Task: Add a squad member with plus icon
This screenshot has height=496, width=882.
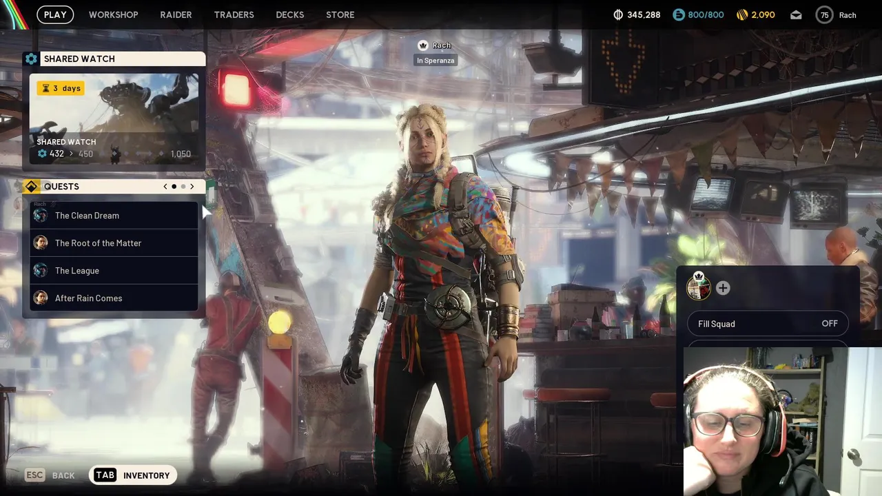Action: coord(723,288)
